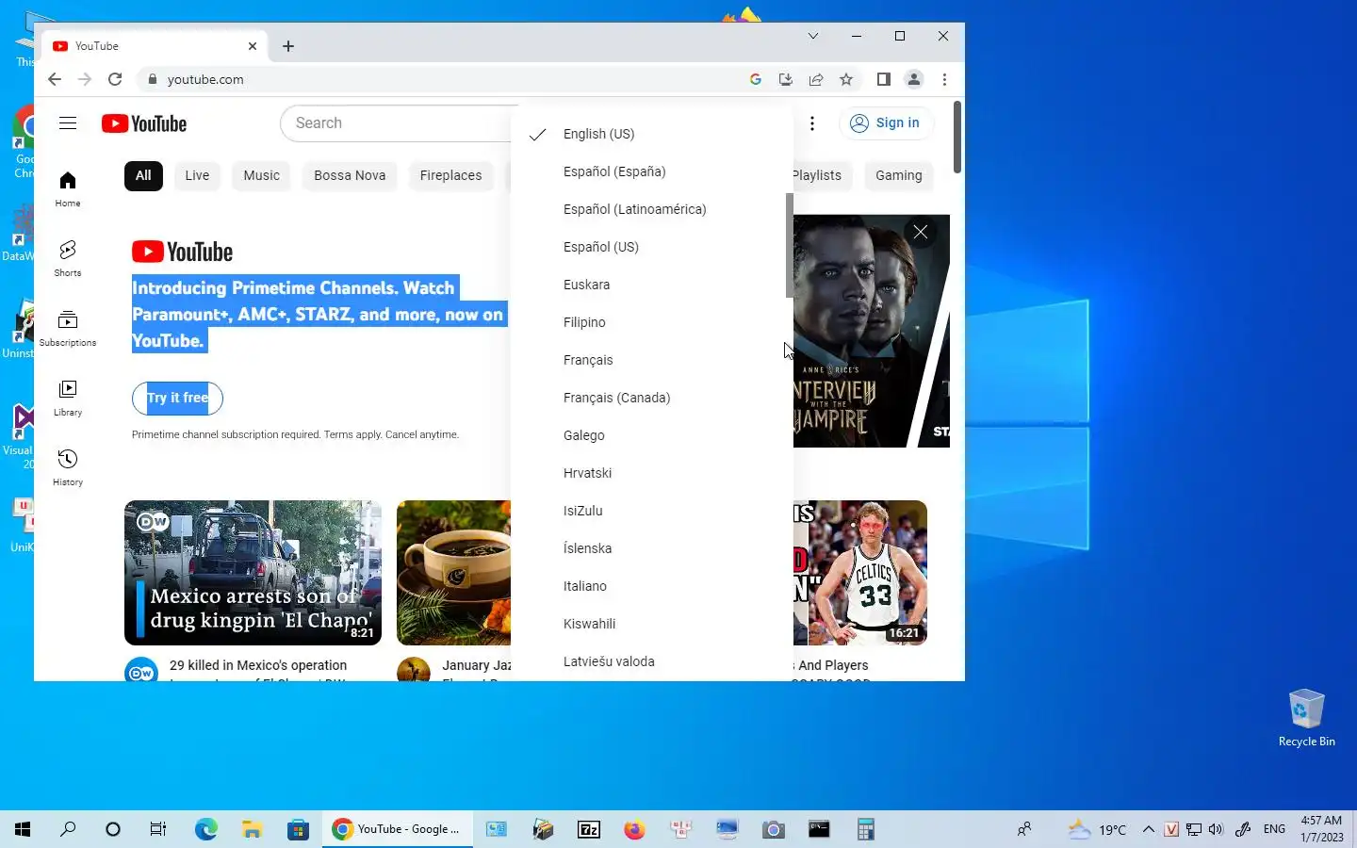Open Library in the sidebar
Image resolution: width=1357 pixels, height=848 pixels.
pyautogui.click(x=68, y=398)
